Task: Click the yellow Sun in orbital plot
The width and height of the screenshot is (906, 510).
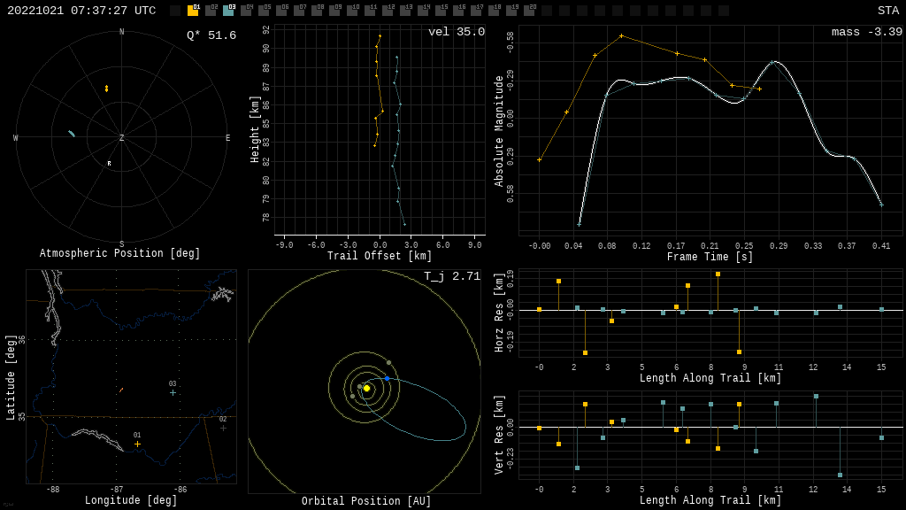Action: 366,388
